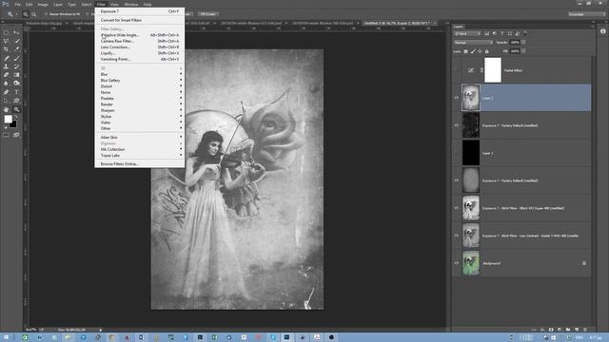
Task: Choose Liquify from Filter menu
Action: (140, 53)
